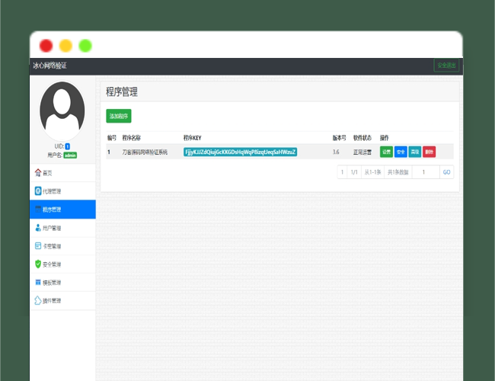Screen dimensions: 495x381
Task: Click the 版本号 column header
Action: pyautogui.click(x=340, y=138)
